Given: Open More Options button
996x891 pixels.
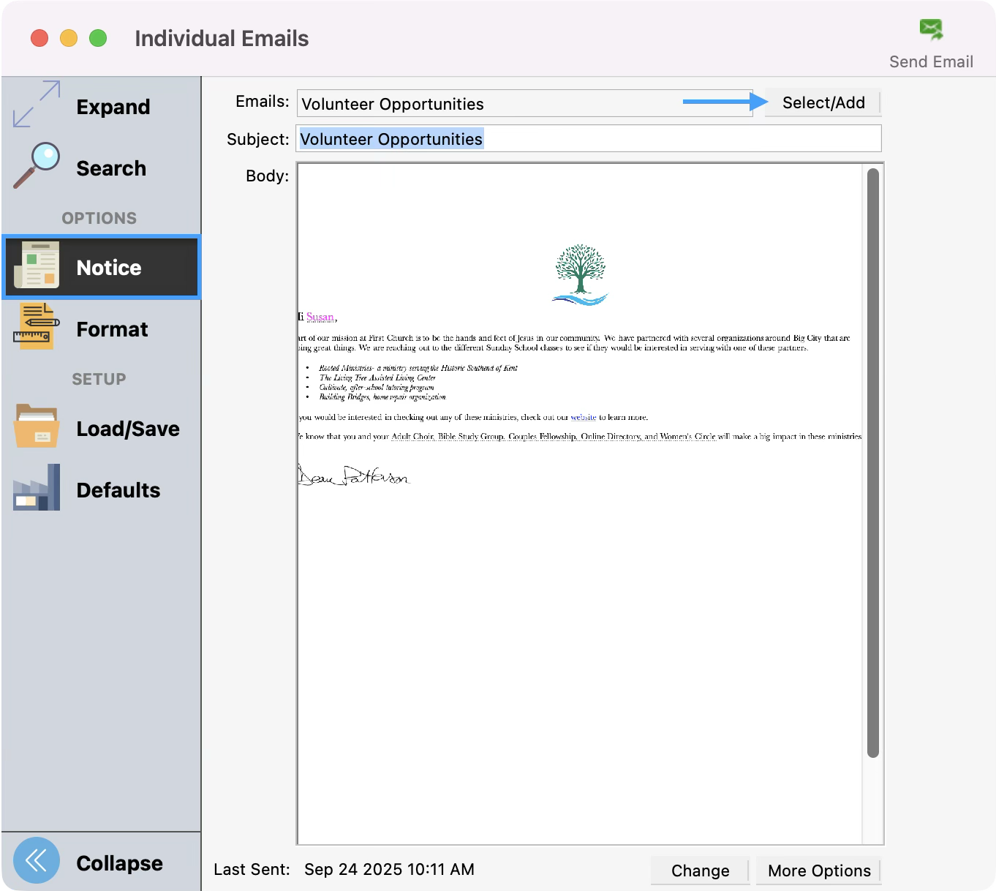Looking at the screenshot, I should point(819,871).
